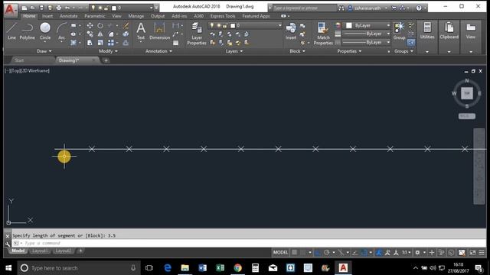Select the Array tool in Modify
490x275 pixels.
click(x=110, y=43)
